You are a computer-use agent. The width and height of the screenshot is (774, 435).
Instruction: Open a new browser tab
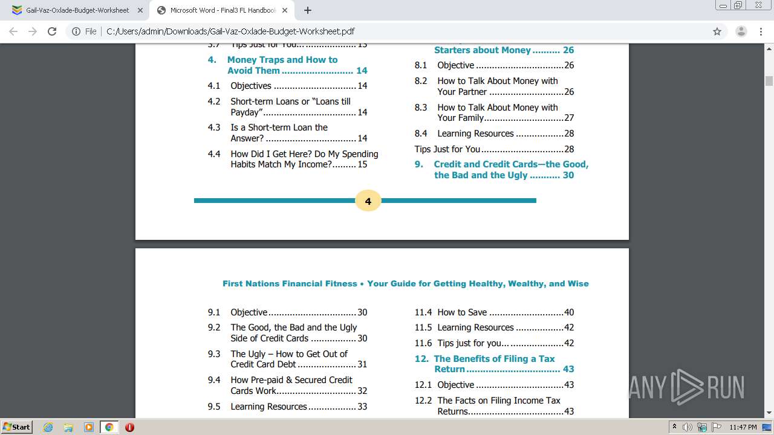(x=308, y=10)
